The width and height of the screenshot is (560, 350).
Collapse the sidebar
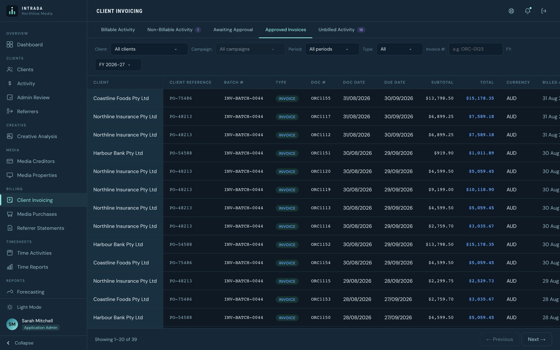pyautogui.click(x=20, y=343)
